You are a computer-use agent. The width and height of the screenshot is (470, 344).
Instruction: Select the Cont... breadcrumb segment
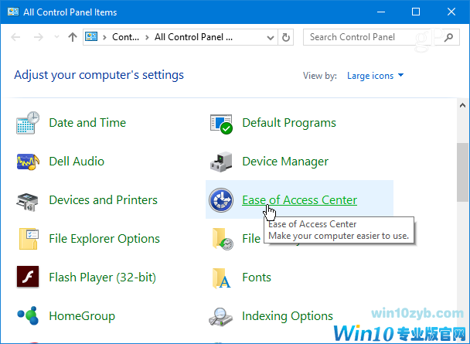[125, 37]
